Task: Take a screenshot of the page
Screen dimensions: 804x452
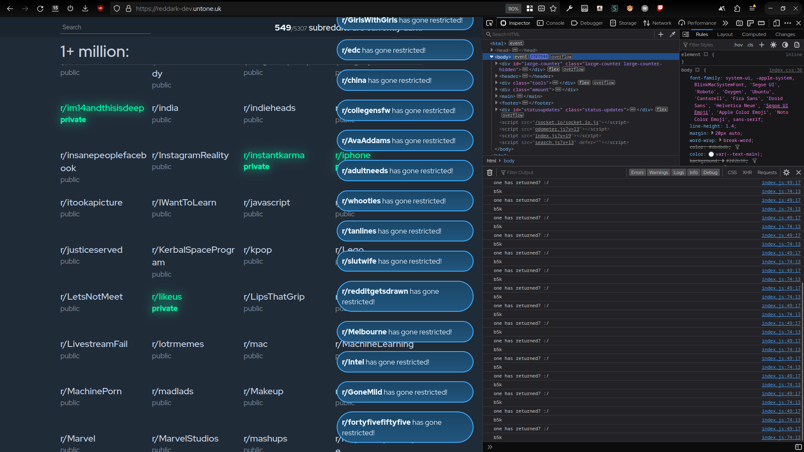Action: coord(740,23)
